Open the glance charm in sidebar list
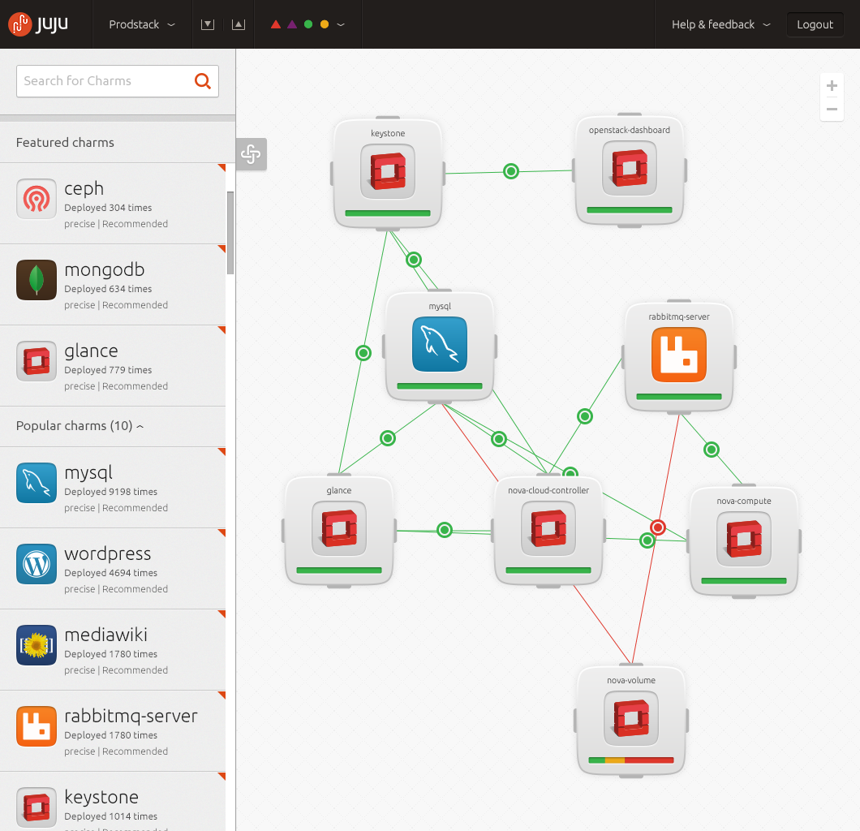 tap(113, 366)
